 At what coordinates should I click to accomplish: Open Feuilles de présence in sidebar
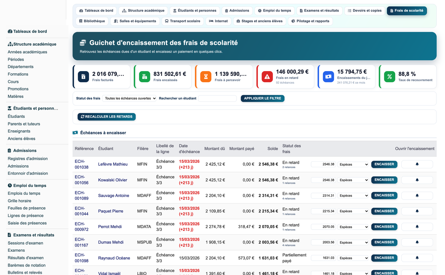point(27,208)
